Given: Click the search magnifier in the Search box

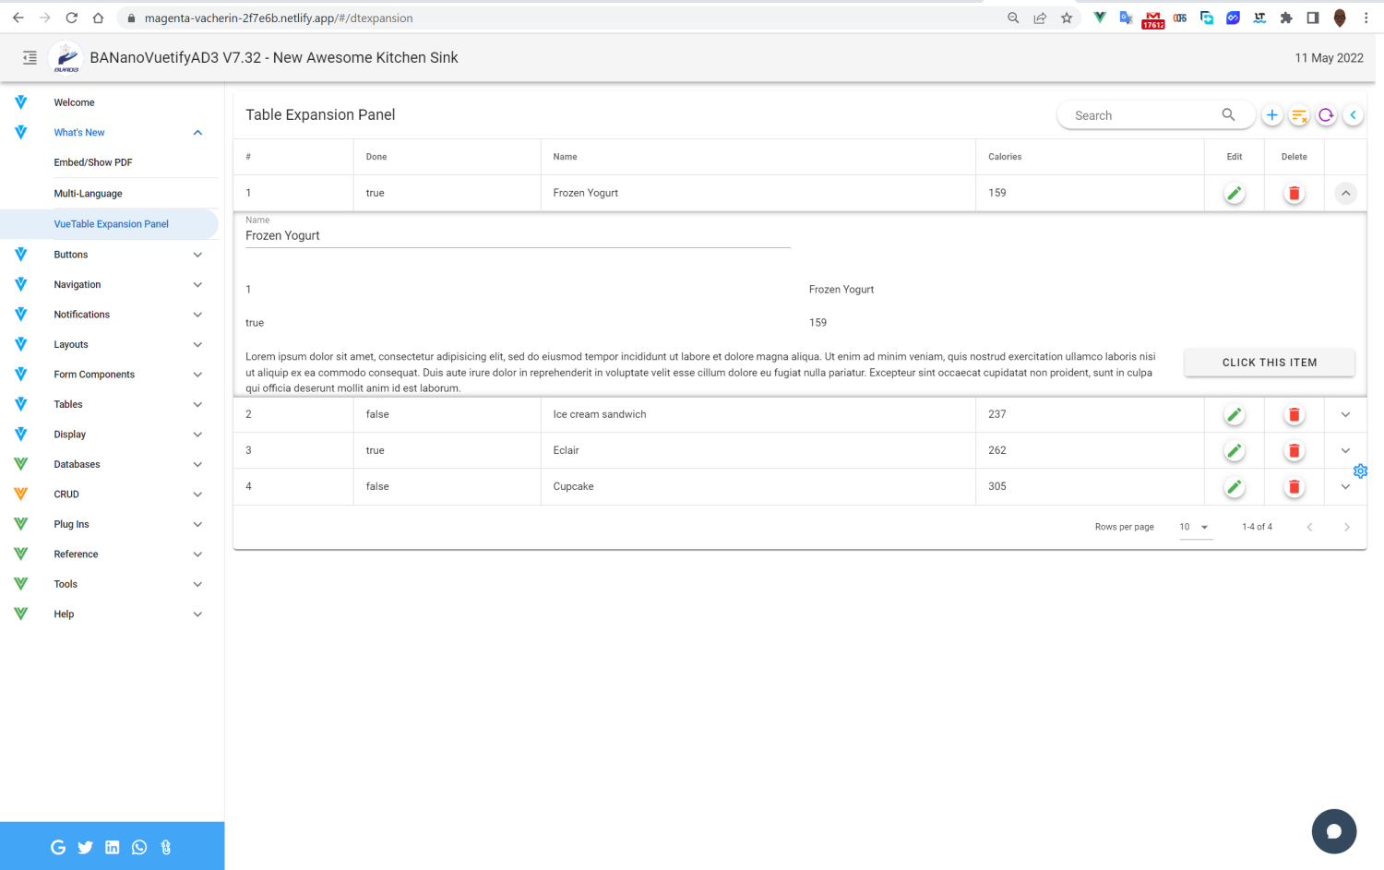Looking at the screenshot, I should tap(1228, 114).
